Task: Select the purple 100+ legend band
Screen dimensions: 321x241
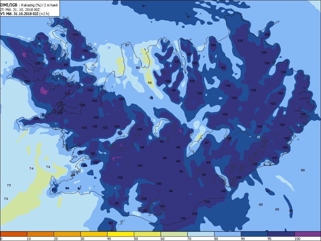Action: pos(308,234)
